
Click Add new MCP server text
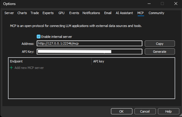[29, 68]
